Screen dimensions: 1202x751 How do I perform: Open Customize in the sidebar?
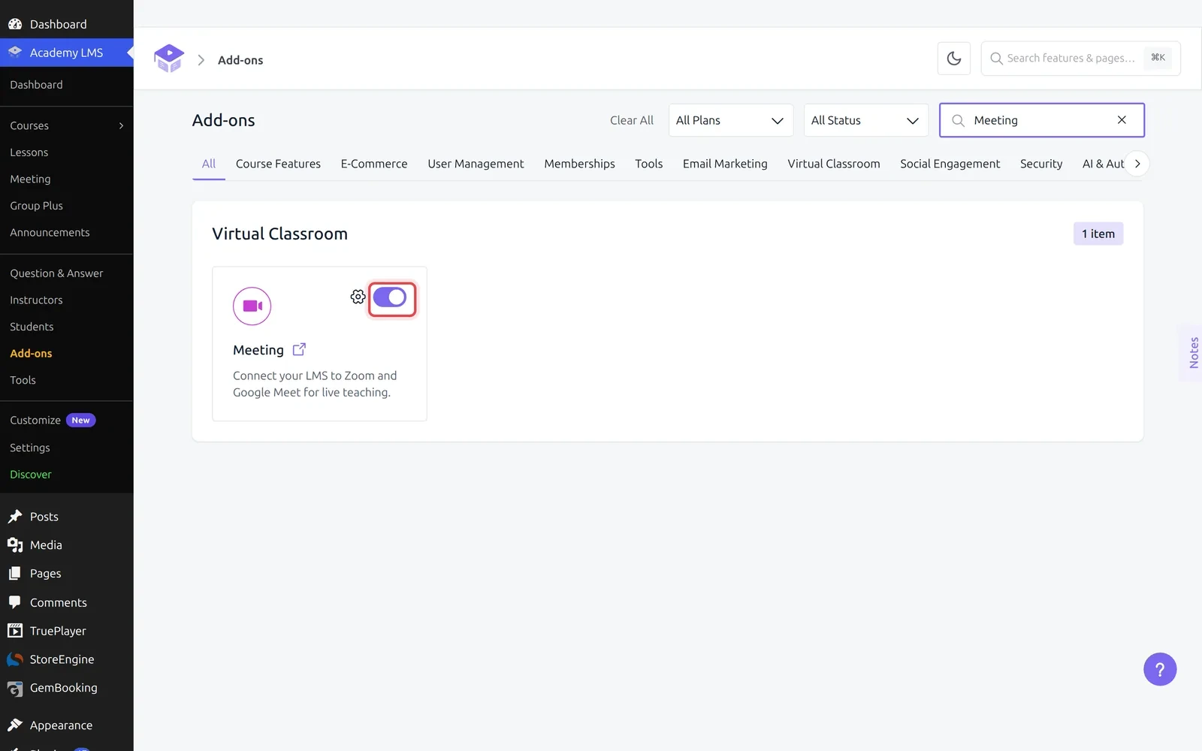pos(35,421)
